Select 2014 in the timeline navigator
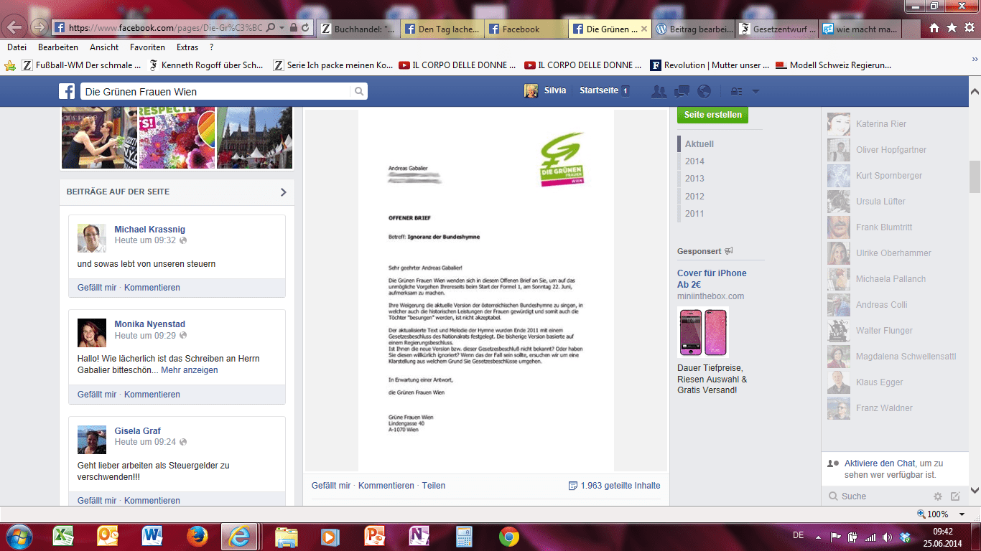Screen dimensions: 981x551 [x=694, y=161]
